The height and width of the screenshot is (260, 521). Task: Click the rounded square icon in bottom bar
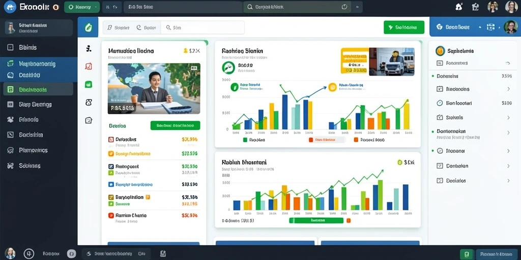pos(71,254)
